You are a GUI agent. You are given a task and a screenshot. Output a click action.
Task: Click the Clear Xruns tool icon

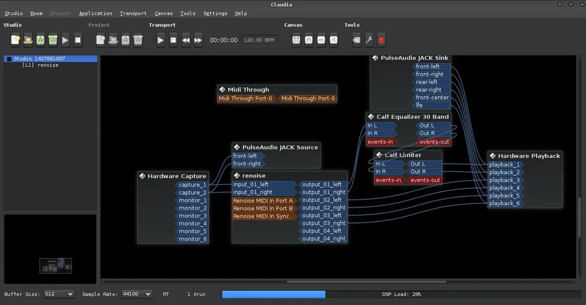pos(357,40)
